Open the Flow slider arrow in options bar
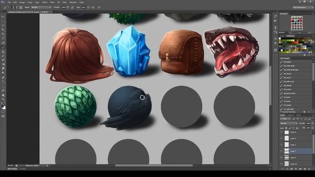The width and height of the screenshot is (315, 177). (88, 7)
